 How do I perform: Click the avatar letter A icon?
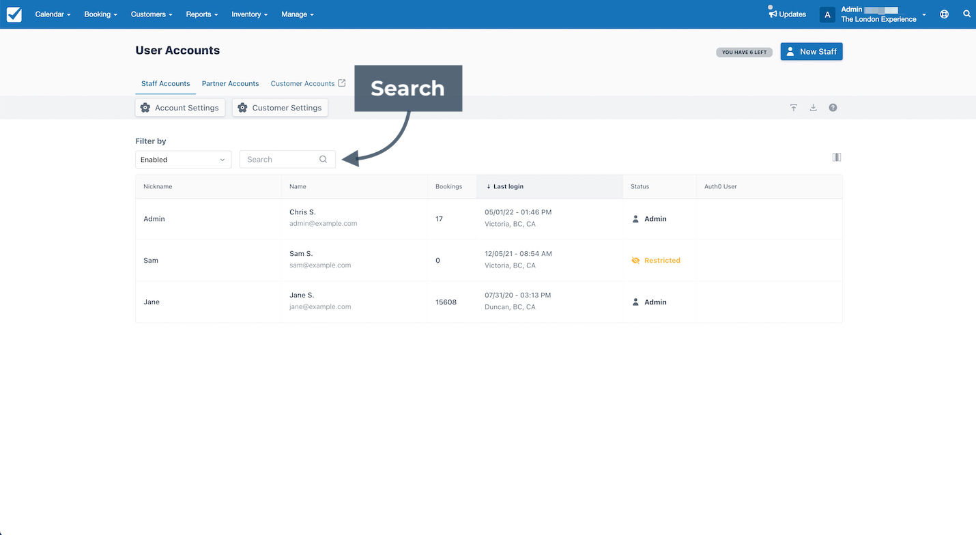[827, 14]
